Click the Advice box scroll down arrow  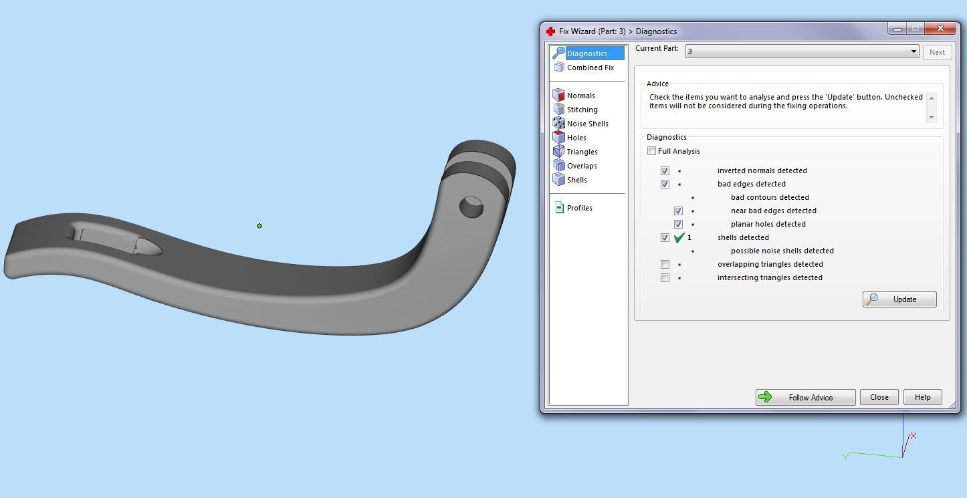[x=932, y=117]
